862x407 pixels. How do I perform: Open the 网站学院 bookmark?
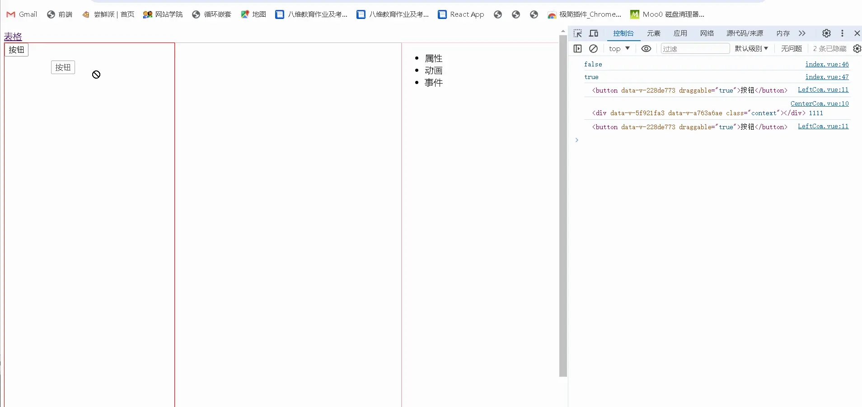pos(163,14)
